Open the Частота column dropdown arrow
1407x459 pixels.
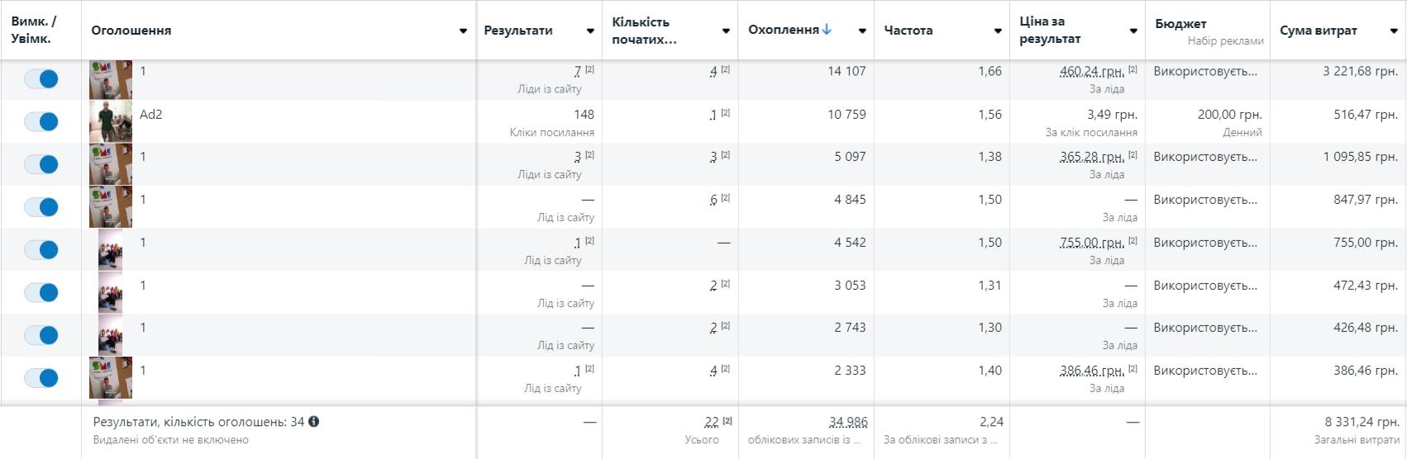[x=998, y=31]
